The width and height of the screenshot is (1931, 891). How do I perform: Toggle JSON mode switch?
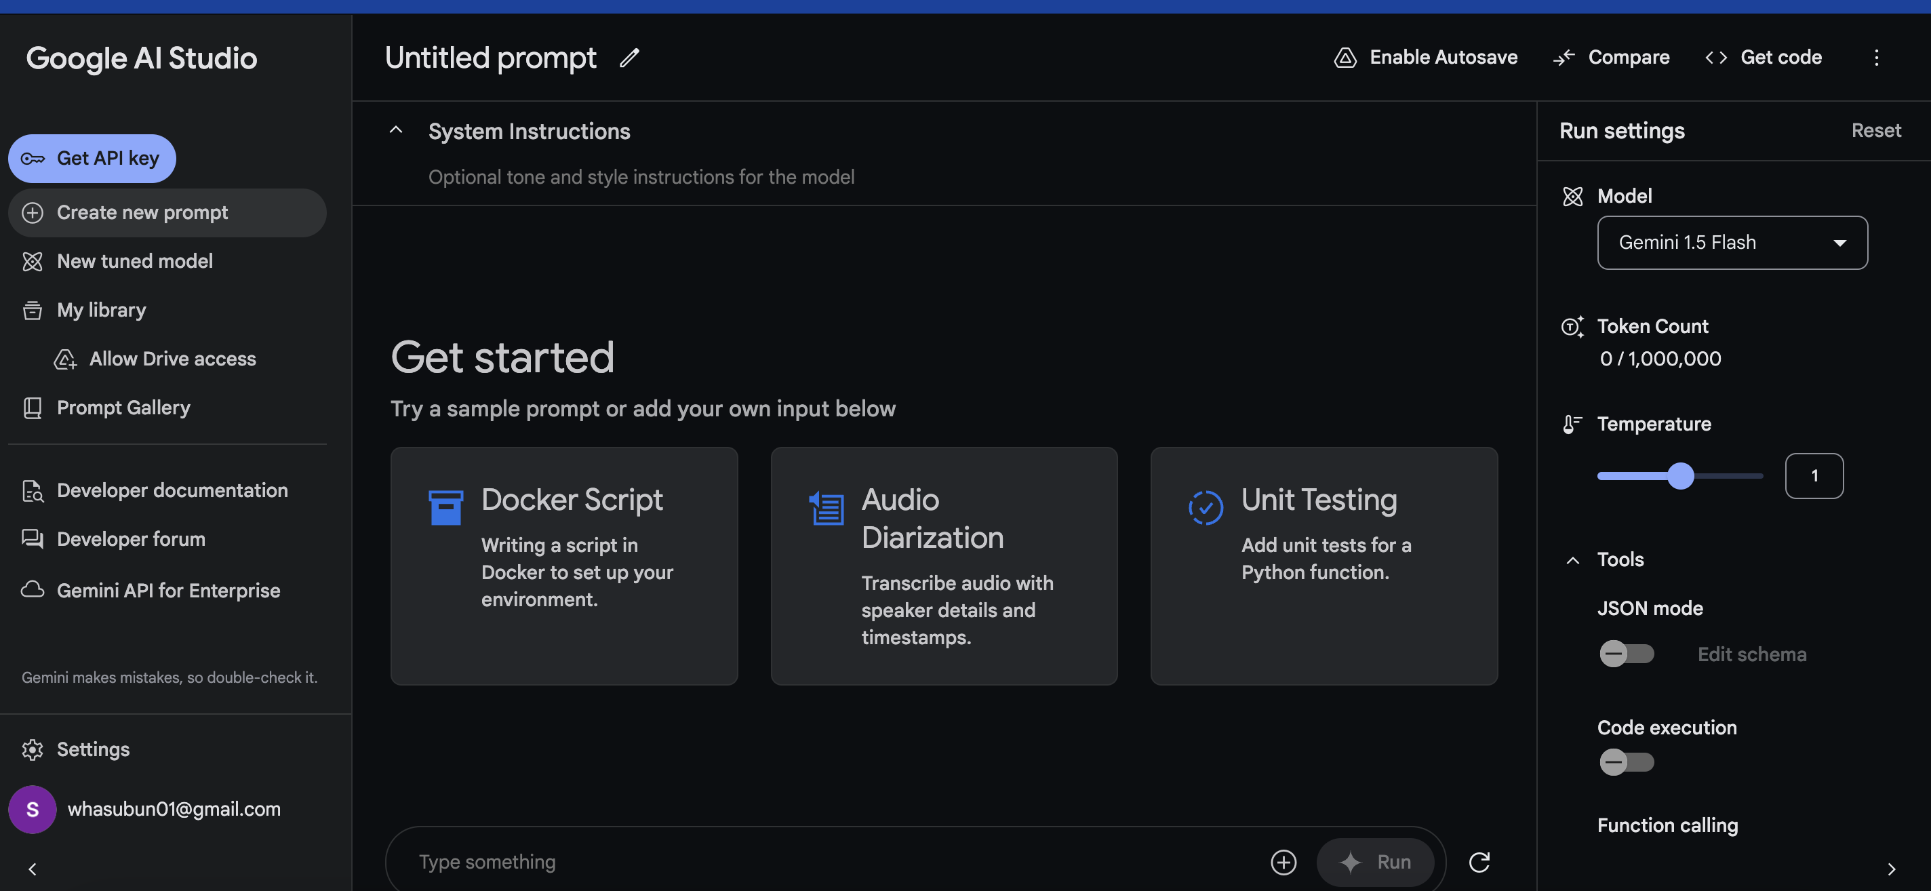click(1626, 654)
